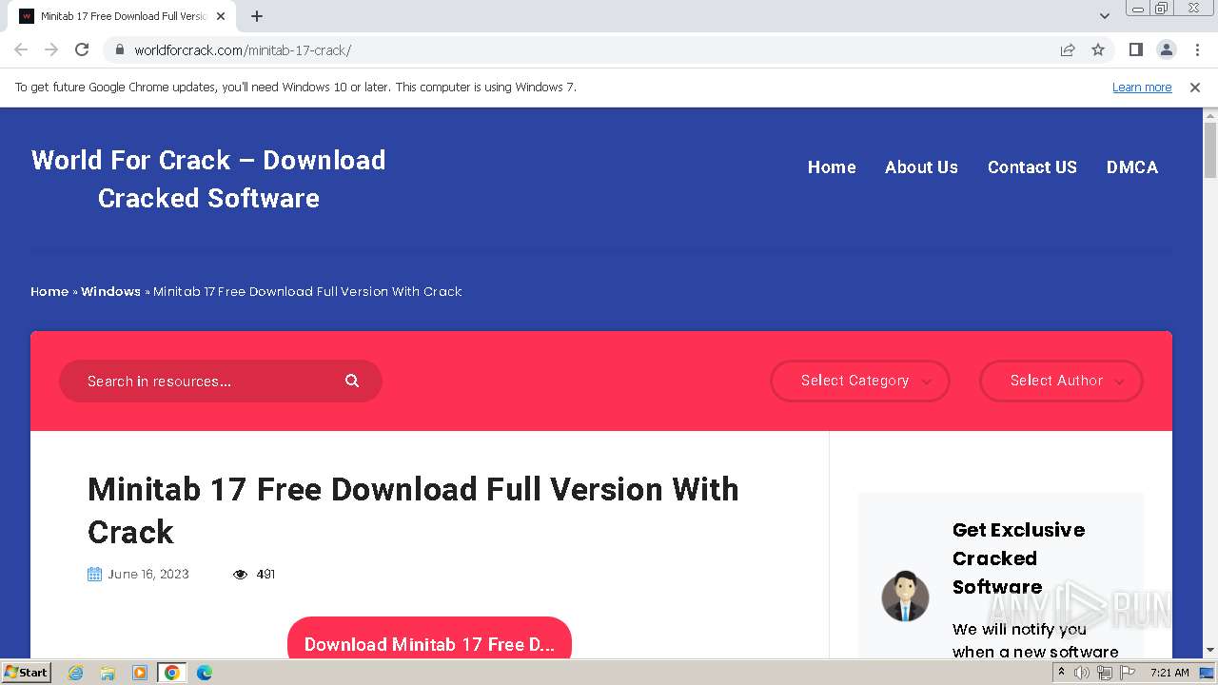Open the network tray icon
This screenshot has height=685, width=1218.
pyautogui.click(x=1104, y=673)
